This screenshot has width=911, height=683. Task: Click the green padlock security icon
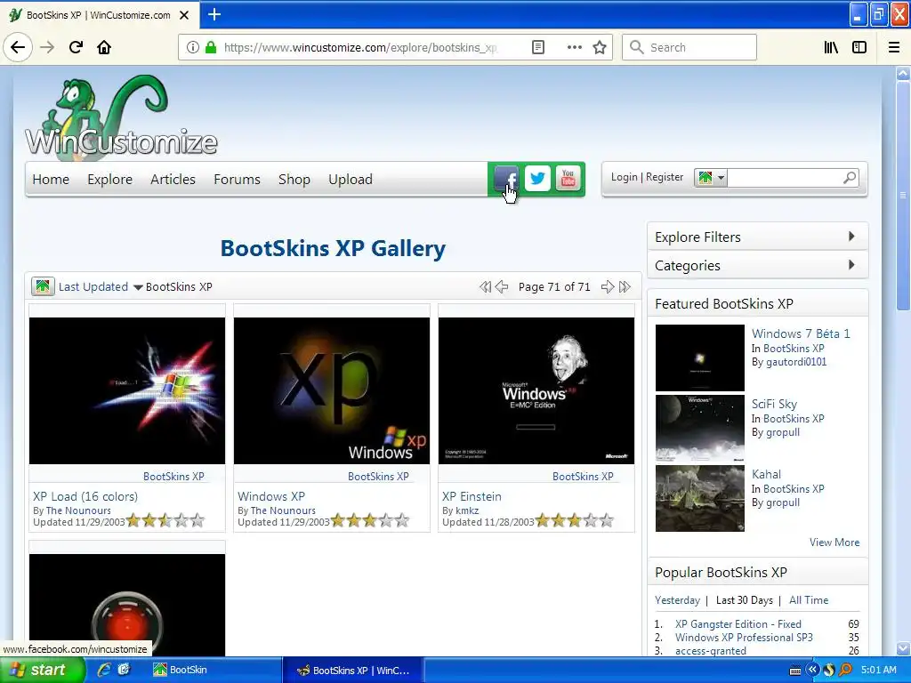click(x=211, y=48)
